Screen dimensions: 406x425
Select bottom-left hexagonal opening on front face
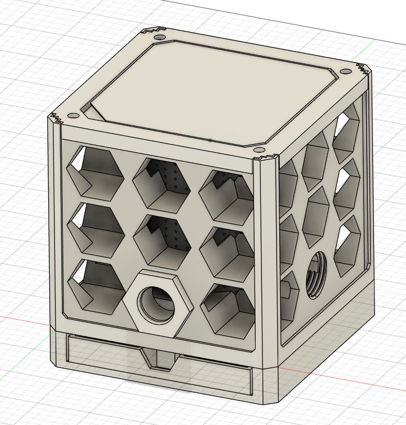pos(96,286)
